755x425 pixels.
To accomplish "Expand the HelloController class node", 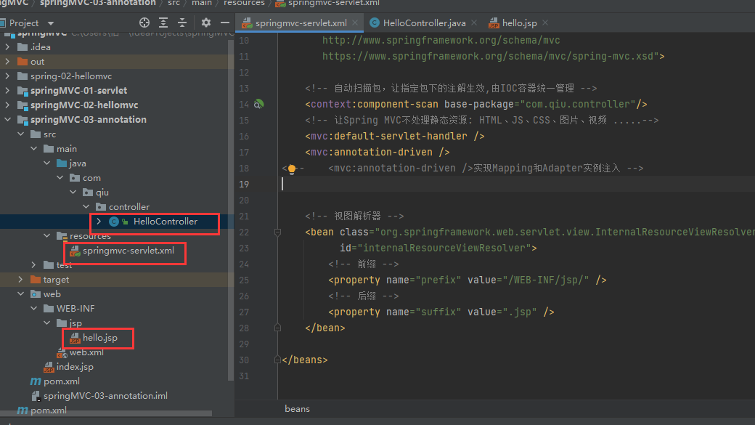I will pyautogui.click(x=99, y=221).
